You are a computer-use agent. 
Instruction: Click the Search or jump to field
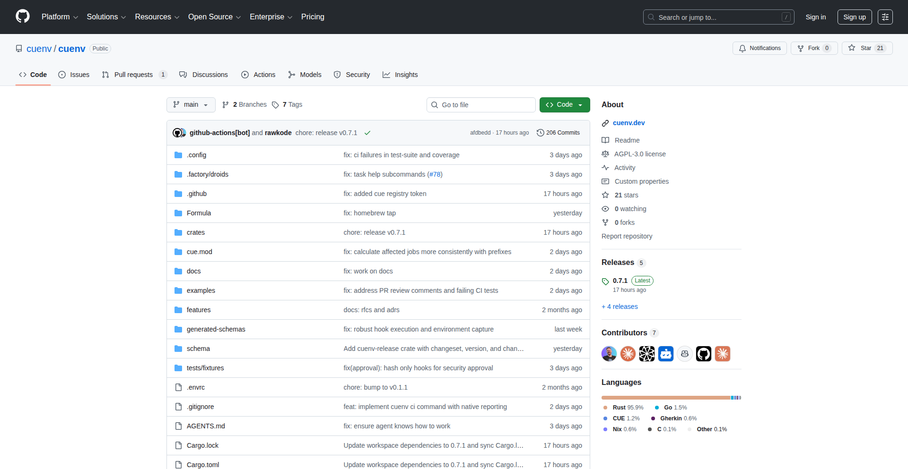[x=718, y=17]
